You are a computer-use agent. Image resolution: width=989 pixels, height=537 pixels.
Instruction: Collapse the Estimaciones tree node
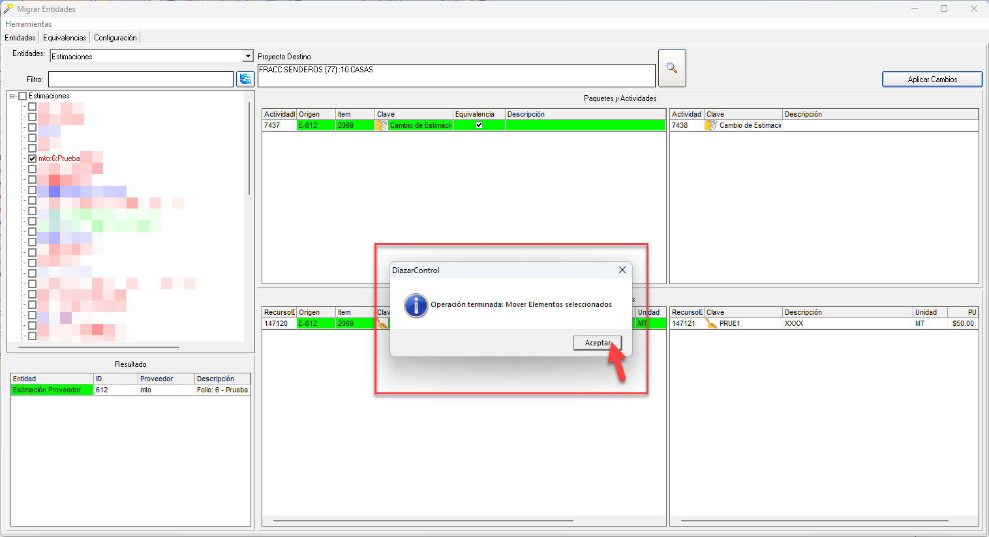12,96
